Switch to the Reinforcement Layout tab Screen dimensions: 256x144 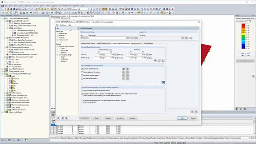click(104, 44)
